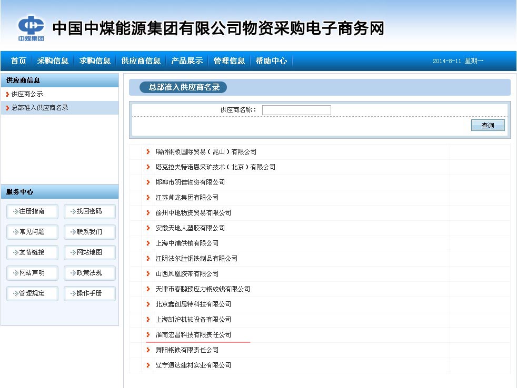Screen dimensions: 517x388
Task: Open supplier 邯郸市羽佳物资有限公司
Action: coord(190,182)
